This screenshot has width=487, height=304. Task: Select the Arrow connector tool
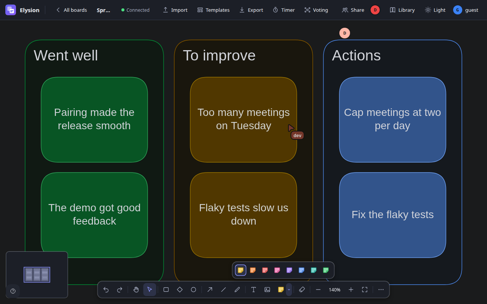click(x=210, y=290)
